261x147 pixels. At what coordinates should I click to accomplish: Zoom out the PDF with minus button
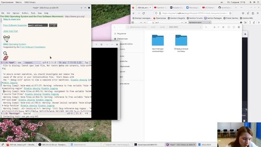182,22
